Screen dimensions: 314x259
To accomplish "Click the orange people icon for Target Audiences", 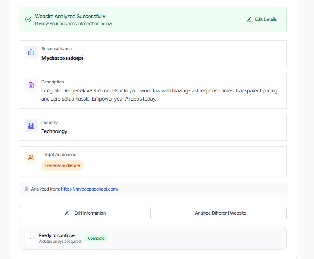I will click(31, 158).
